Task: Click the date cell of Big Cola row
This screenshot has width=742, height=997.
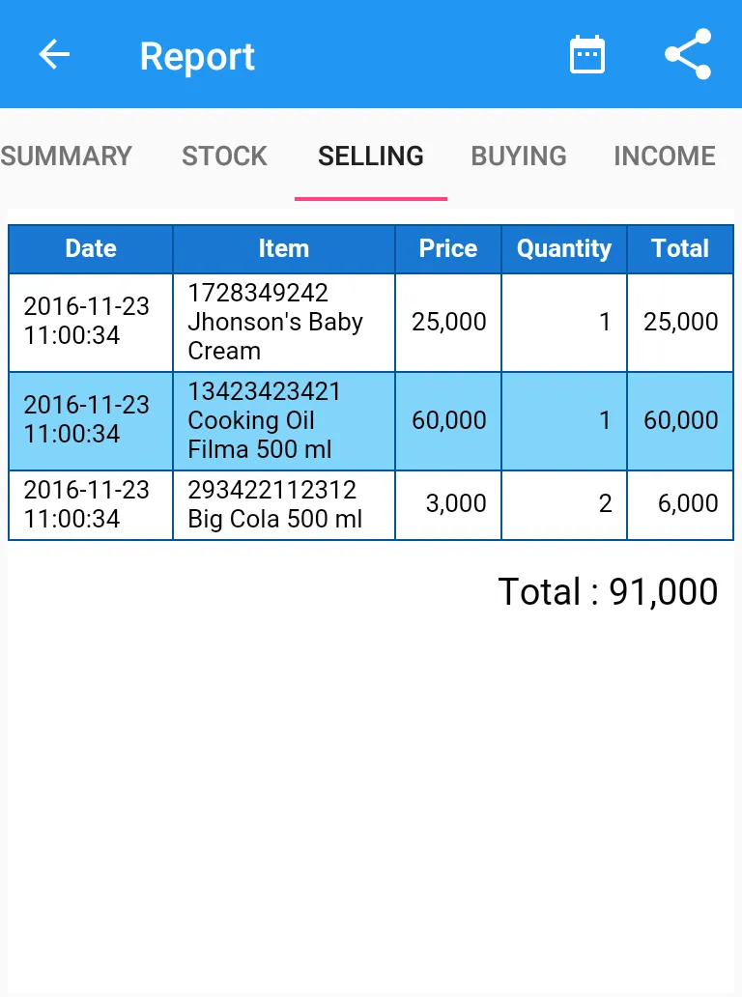Action: [x=91, y=505]
